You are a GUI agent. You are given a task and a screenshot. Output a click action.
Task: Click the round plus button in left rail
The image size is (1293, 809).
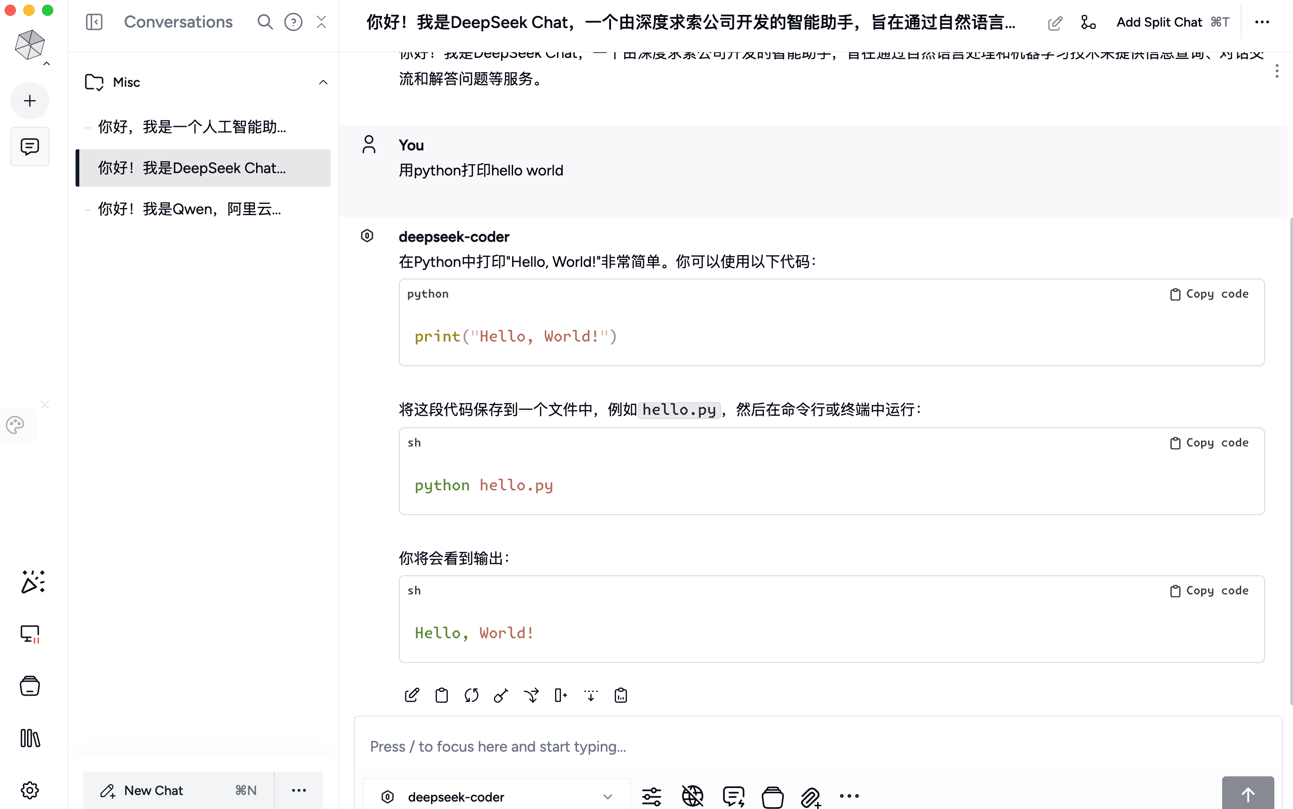[30, 101]
